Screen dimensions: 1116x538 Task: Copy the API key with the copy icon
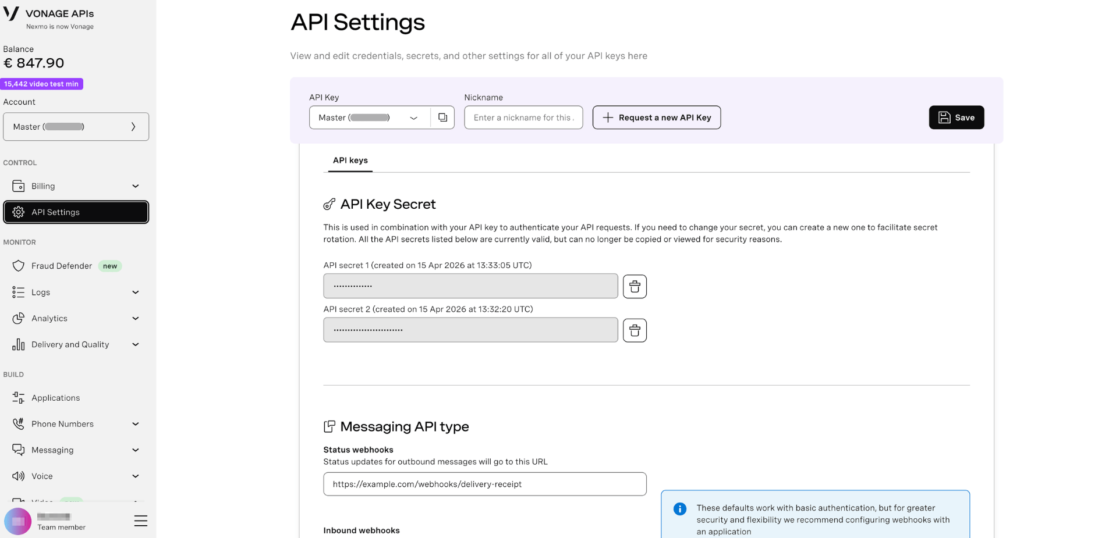(x=442, y=117)
